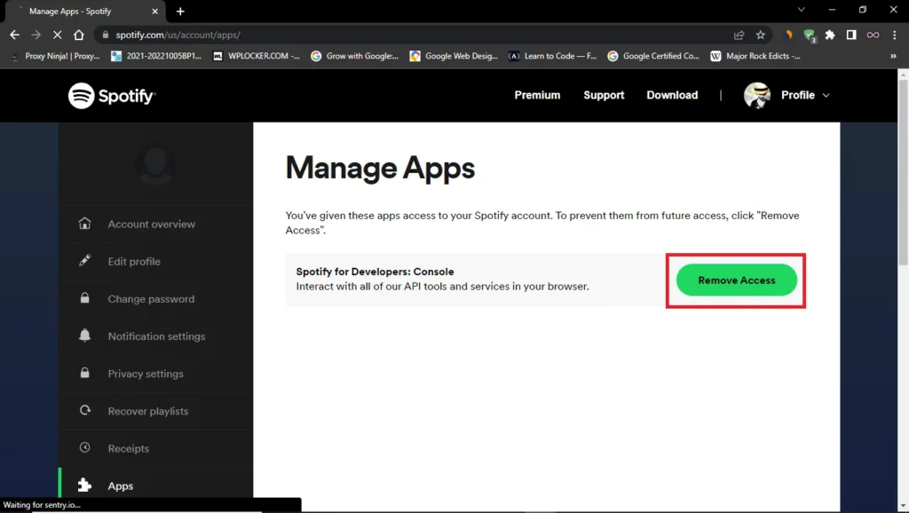Image resolution: width=909 pixels, height=513 pixels.
Task: Click the infinity symbol extension icon
Action: 873,35
